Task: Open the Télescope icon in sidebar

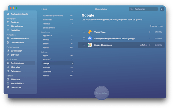Action: pyautogui.click(x=8, y=79)
